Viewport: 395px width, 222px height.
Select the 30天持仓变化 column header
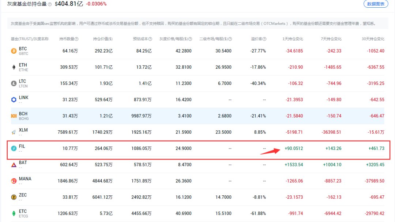373,39
